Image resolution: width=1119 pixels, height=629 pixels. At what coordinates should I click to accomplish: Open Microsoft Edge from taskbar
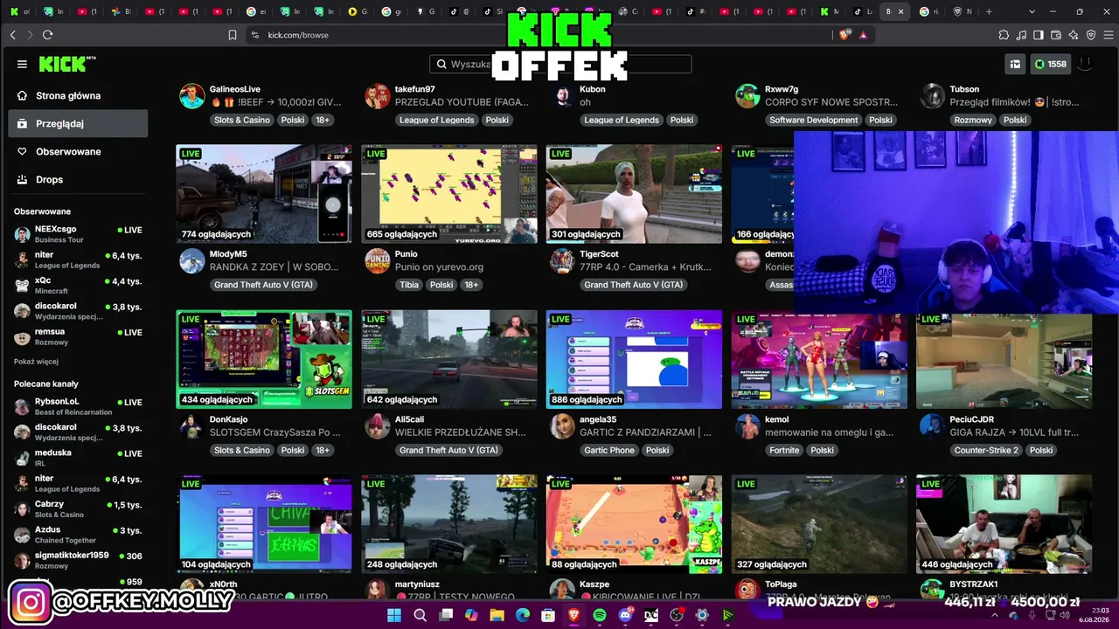click(x=522, y=615)
